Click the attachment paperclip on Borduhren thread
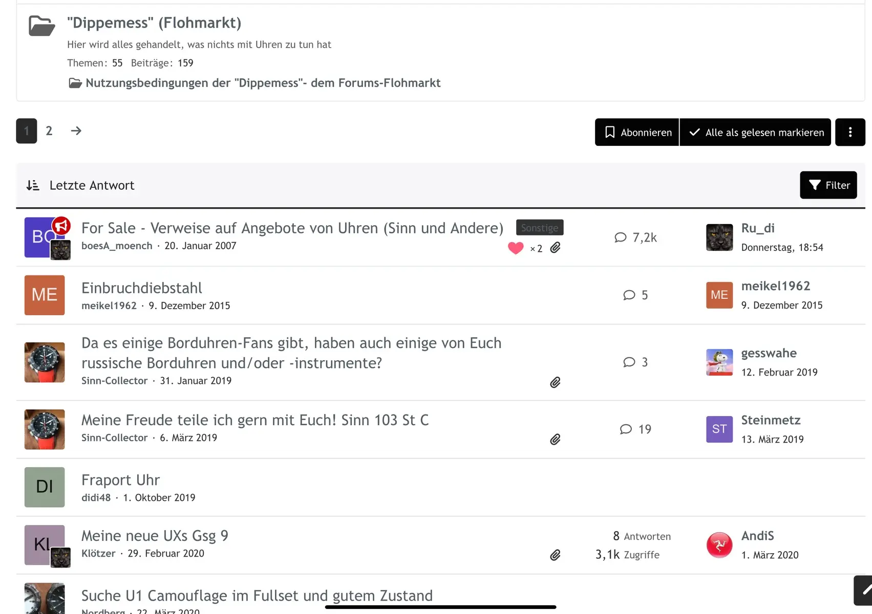 click(555, 382)
